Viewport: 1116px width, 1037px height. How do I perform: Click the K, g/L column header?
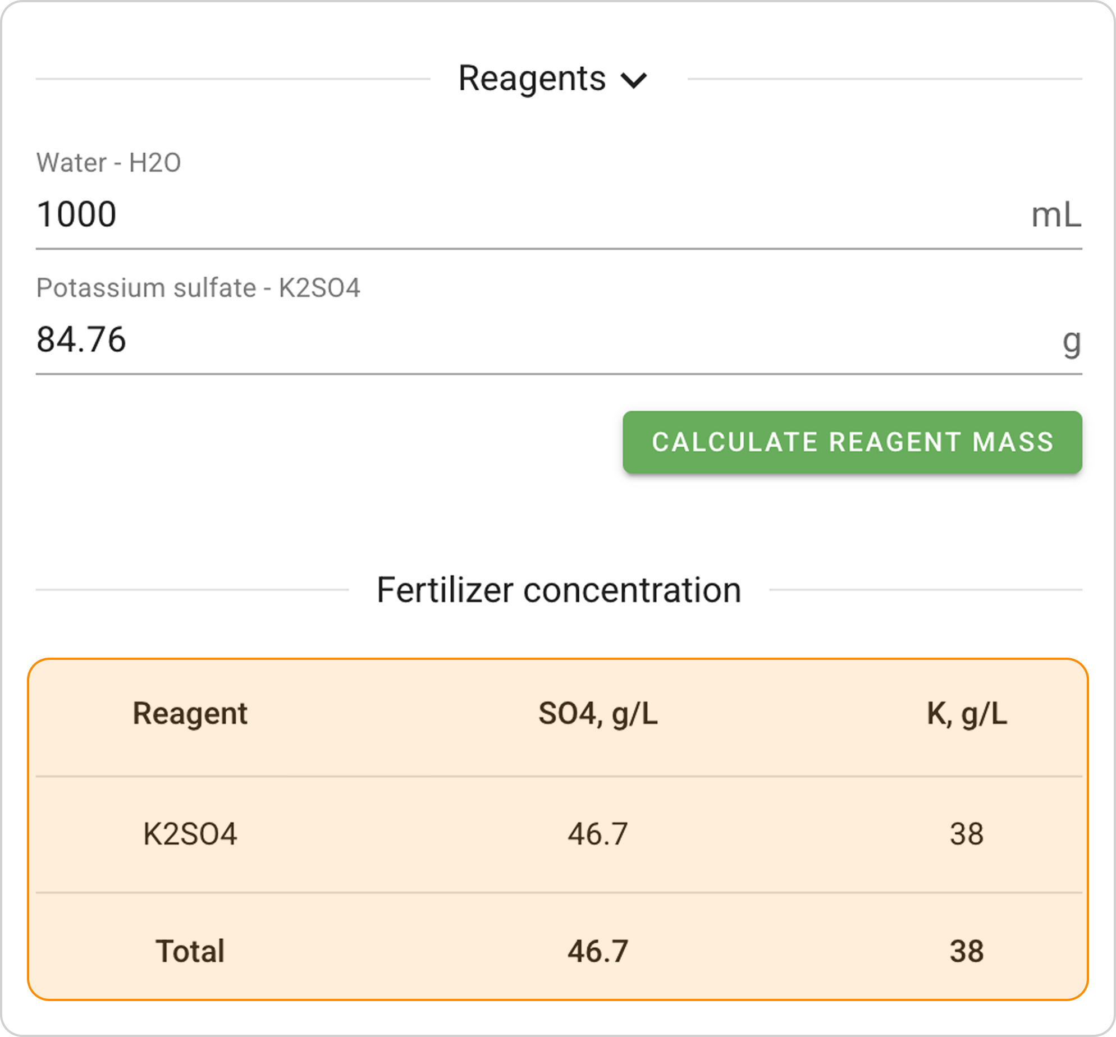click(x=966, y=714)
